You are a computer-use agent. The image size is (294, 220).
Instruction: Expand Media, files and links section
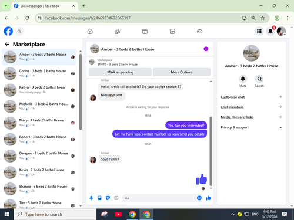[x=251, y=117]
